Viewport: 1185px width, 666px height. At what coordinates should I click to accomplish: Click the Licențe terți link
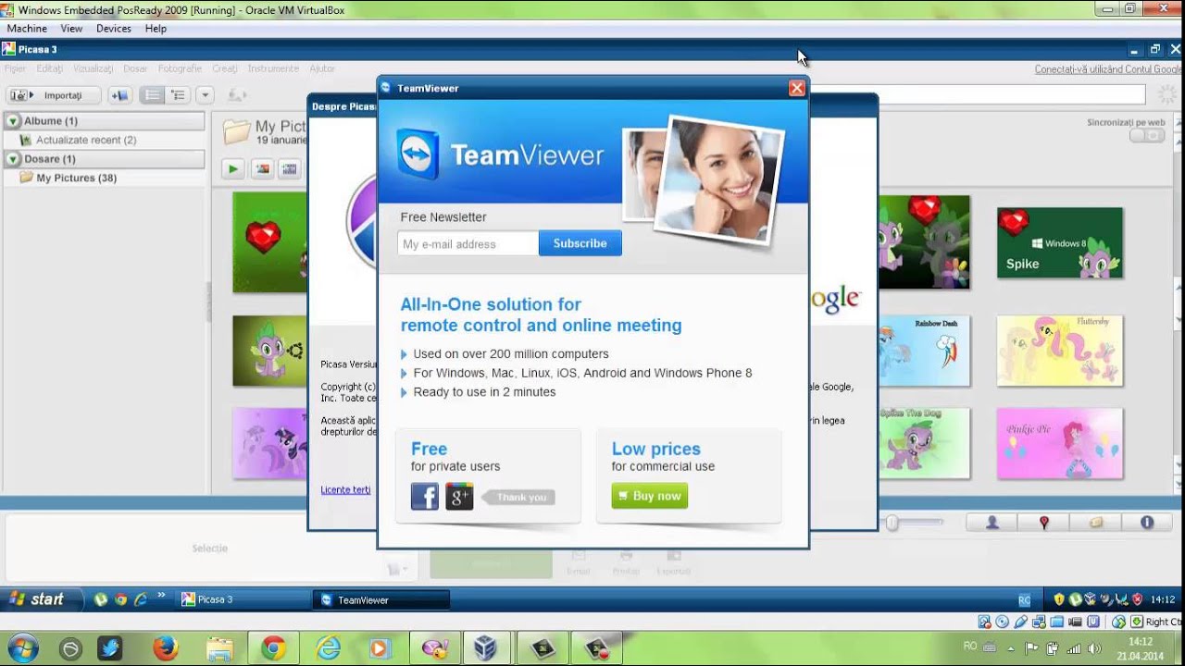tap(345, 490)
